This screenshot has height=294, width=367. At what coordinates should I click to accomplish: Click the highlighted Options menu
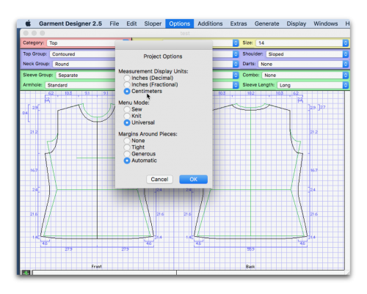click(x=180, y=23)
